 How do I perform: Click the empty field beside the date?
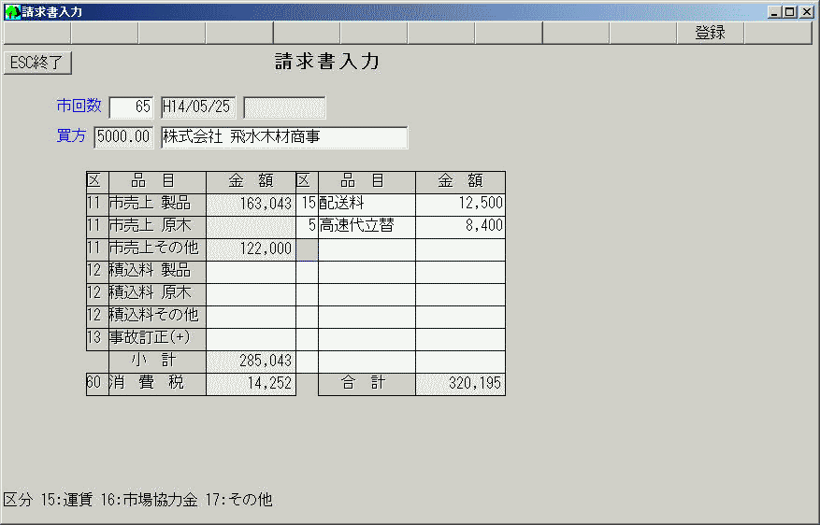coord(284,107)
